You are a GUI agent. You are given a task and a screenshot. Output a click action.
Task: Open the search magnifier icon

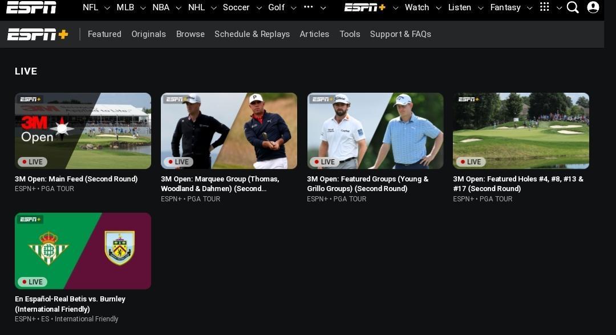(573, 7)
